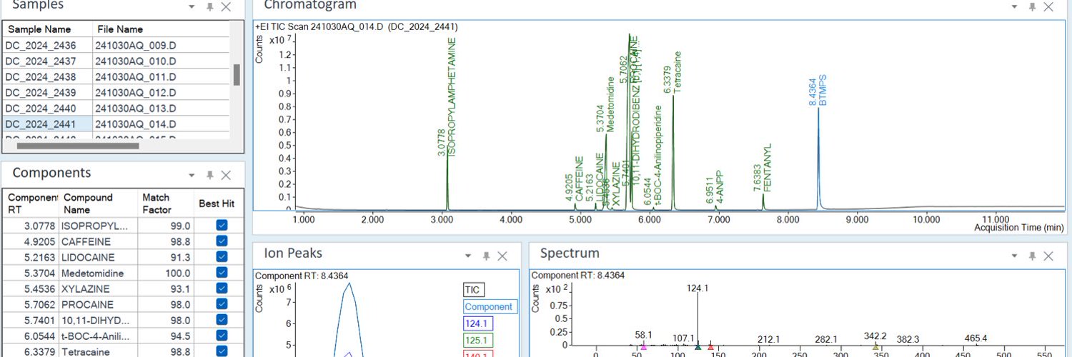Uncheck Best Hit for PROCAINE row
The width and height of the screenshot is (1072, 357).
pos(222,304)
